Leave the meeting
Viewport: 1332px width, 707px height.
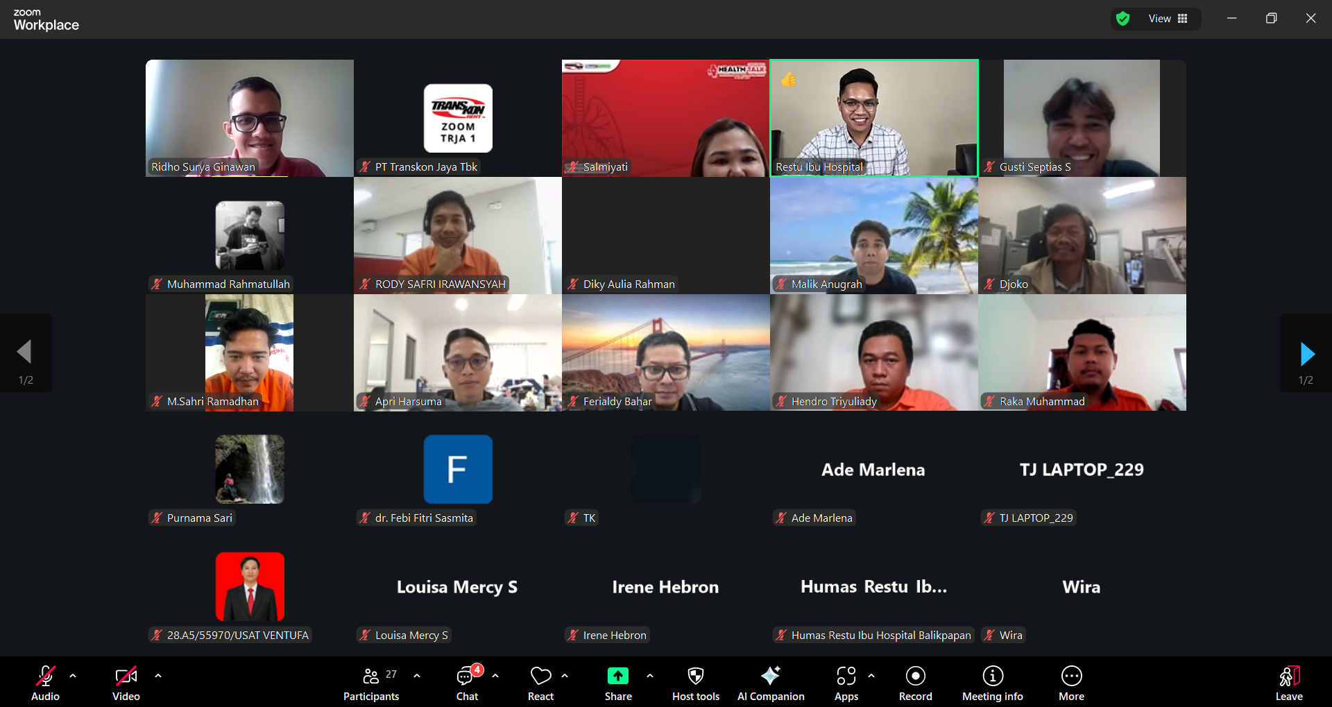tap(1288, 676)
